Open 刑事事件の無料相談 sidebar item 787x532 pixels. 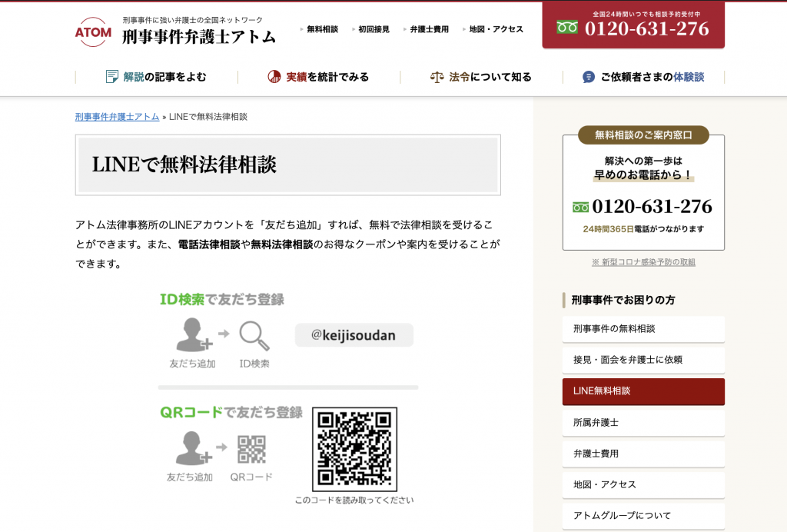(x=643, y=329)
